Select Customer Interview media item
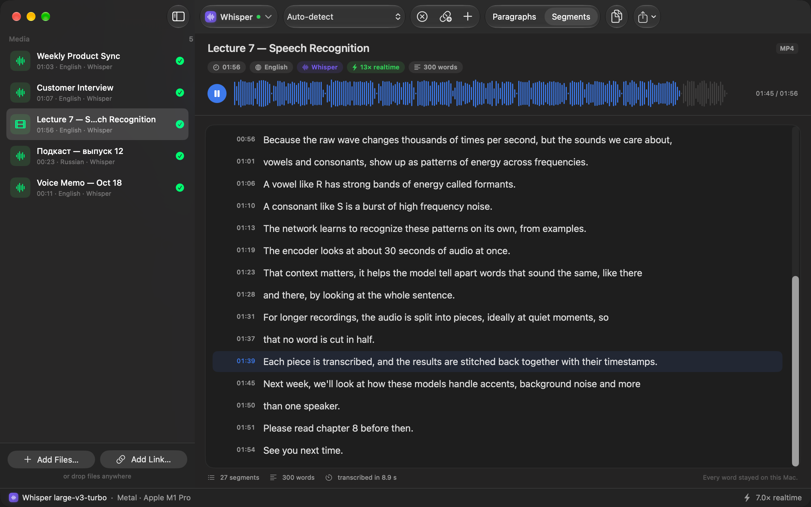Viewport: 811px width, 507px height. coord(97,93)
